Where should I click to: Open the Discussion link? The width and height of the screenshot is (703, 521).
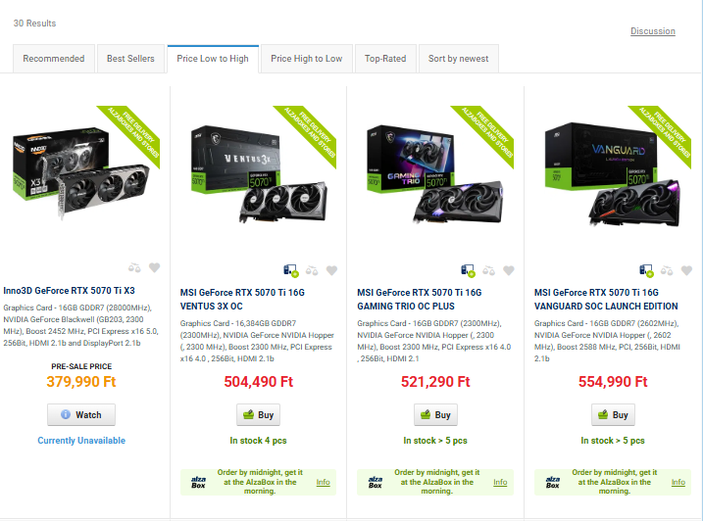click(x=653, y=31)
